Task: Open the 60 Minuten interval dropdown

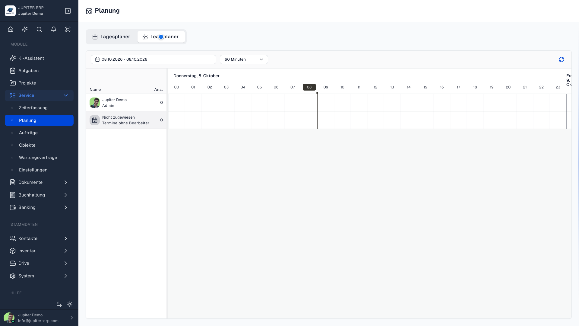Action: pyautogui.click(x=244, y=59)
